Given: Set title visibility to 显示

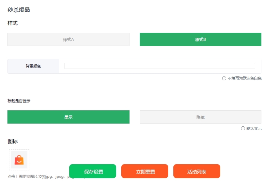Looking at the screenshot, I should (x=68, y=117).
